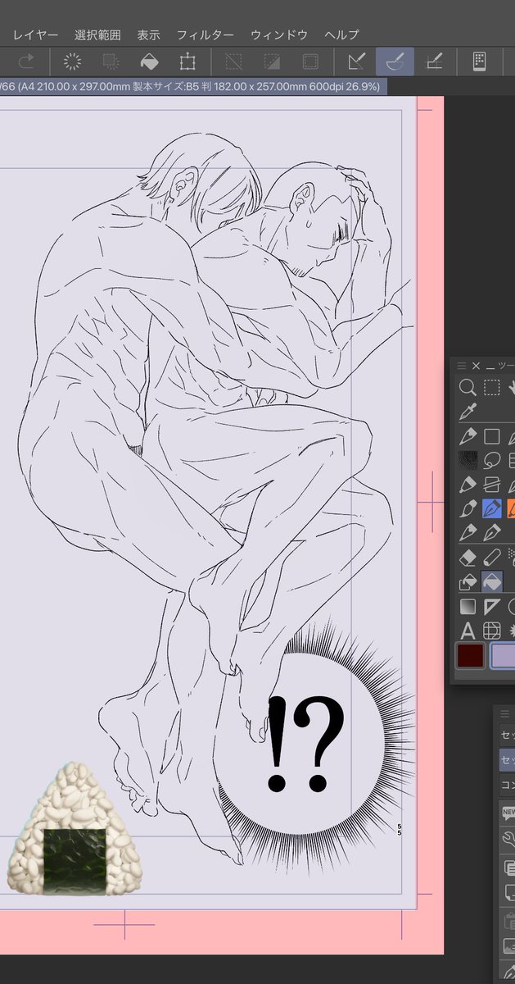Viewport: 515px width, 984px height.
Task: Select the square Figure tool
Action: (x=492, y=436)
